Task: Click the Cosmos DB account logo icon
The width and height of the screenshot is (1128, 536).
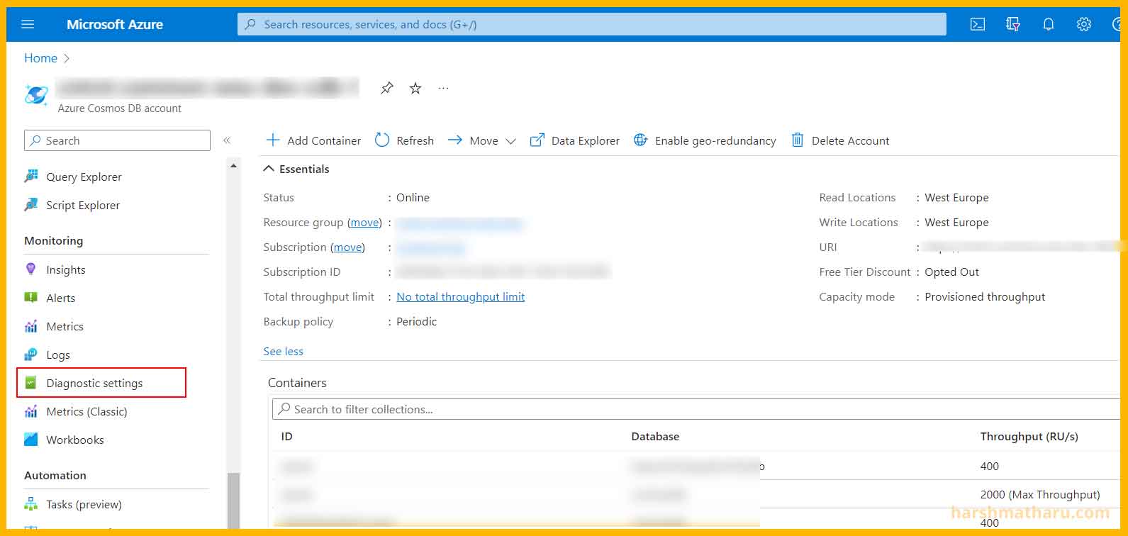Action: pos(36,94)
